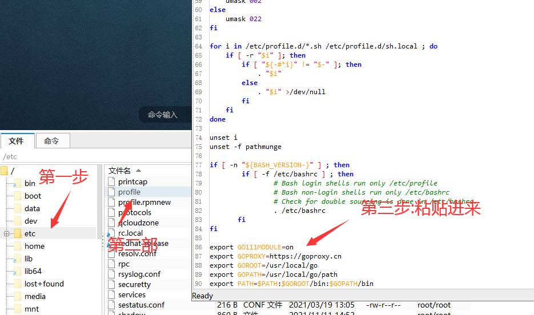Screen dimensions: 534x315
Task: Select the rsyslog.conf file
Action: [139, 274]
